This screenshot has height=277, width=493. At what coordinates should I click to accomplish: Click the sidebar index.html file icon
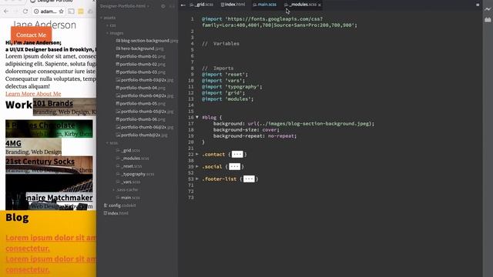pyautogui.click(x=106, y=214)
